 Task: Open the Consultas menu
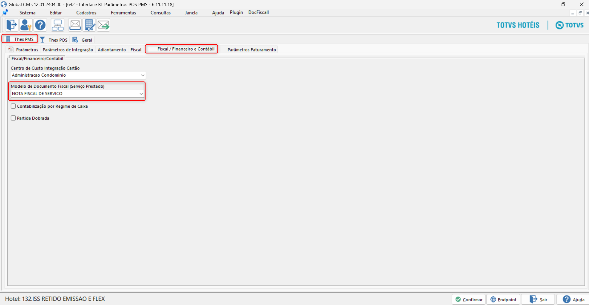(160, 13)
